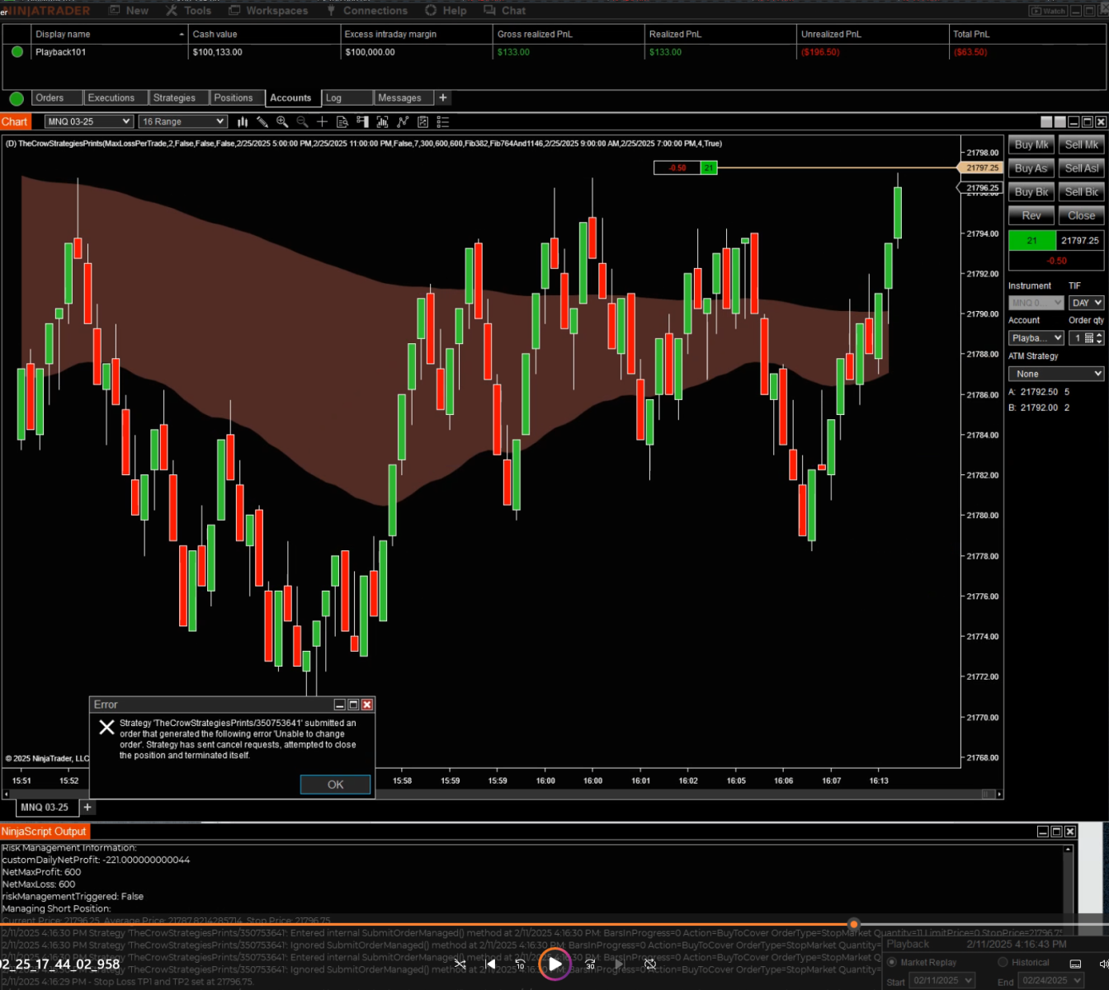Viewport: 1109px width, 990px height.
Task: Open the Help menu
Action: [x=446, y=11]
